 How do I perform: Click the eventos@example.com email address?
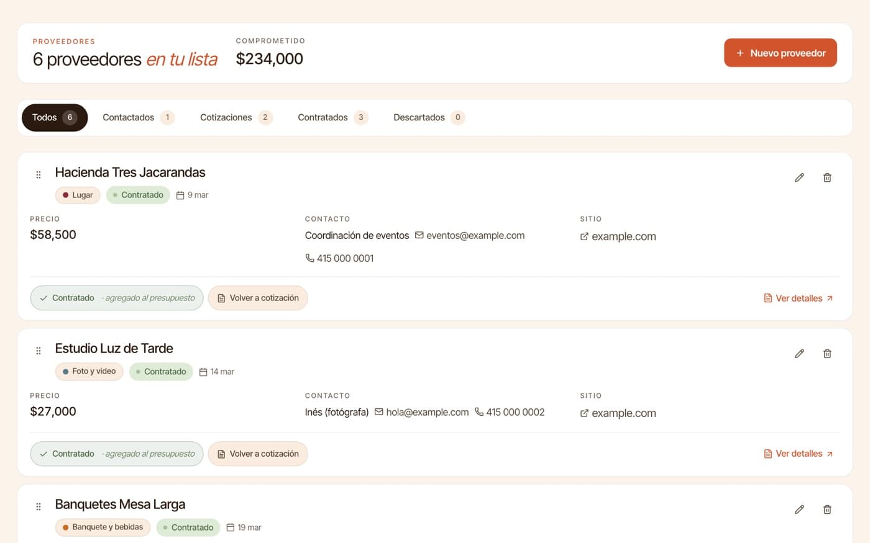[475, 235]
